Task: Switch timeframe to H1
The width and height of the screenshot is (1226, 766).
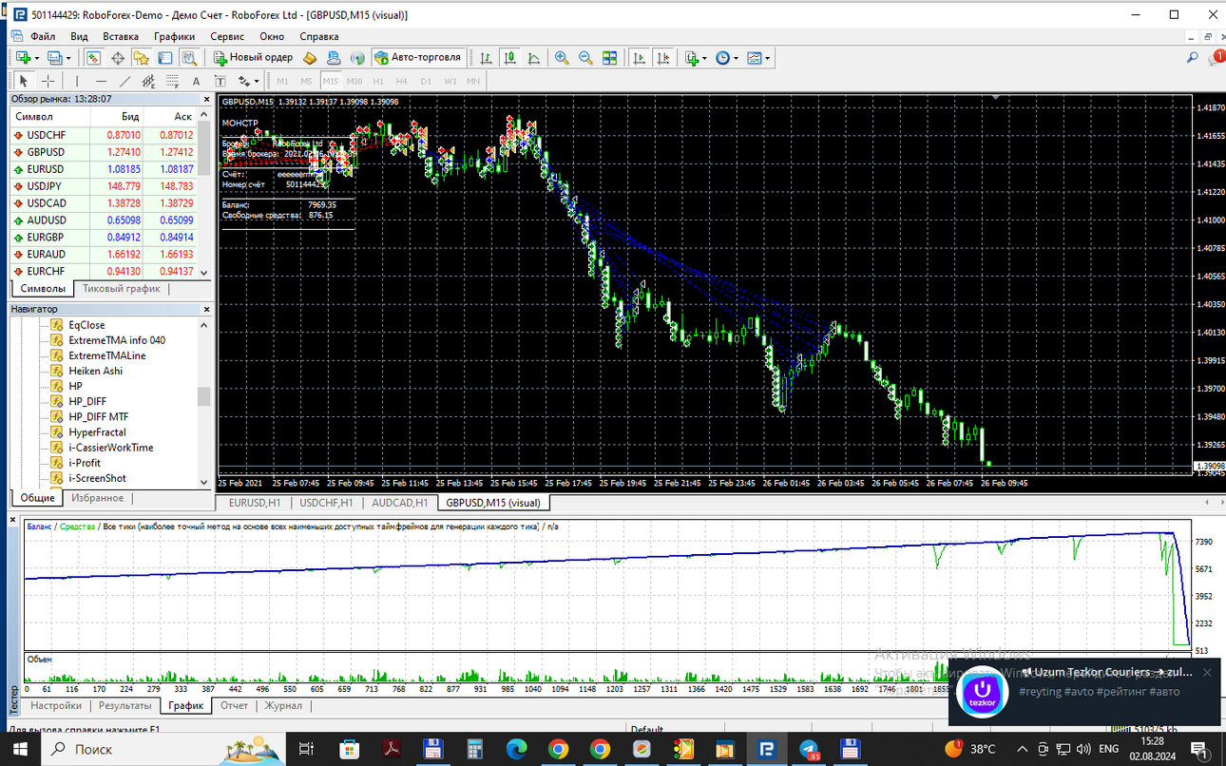Action: pyautogui.click(x=378, y=81)
